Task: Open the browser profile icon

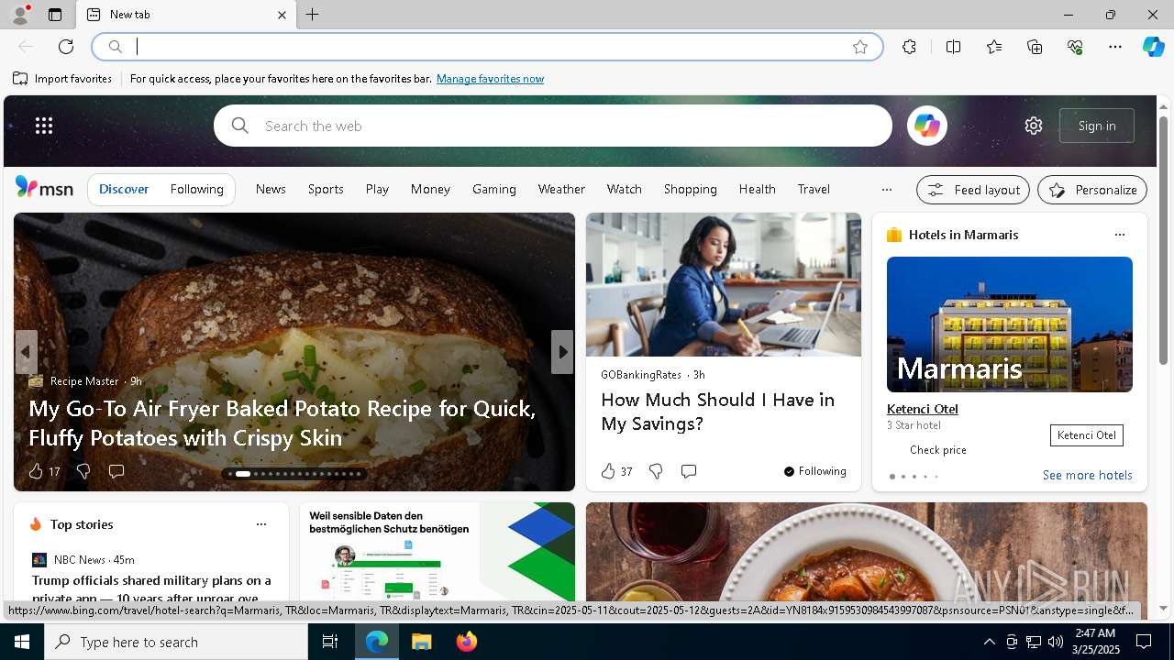Action: pyautogui.click(x=19, y=15)
